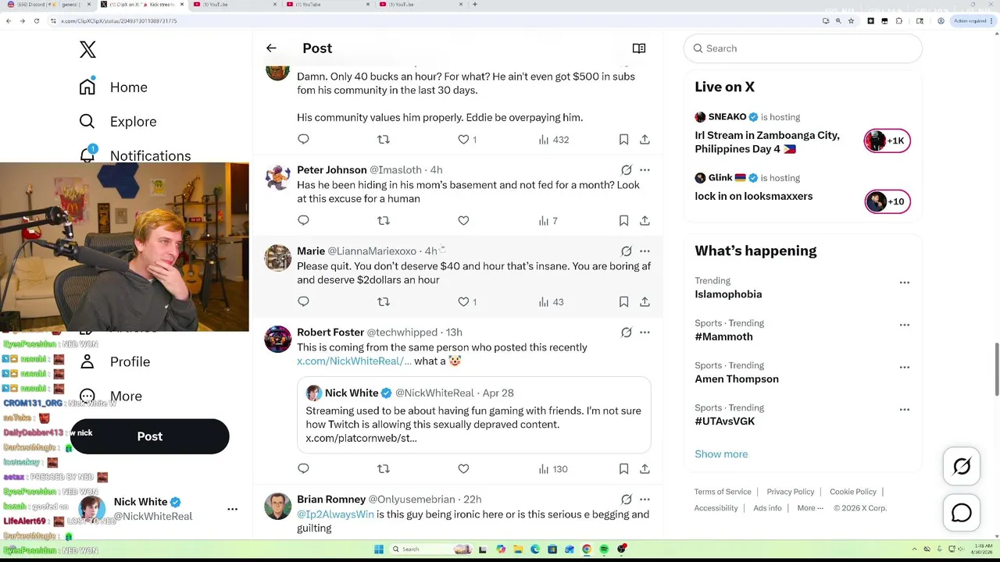This screenshot has height=562, width=1000.
Task: Open more options on Brian Romney's comment
Action: [645, 500]
